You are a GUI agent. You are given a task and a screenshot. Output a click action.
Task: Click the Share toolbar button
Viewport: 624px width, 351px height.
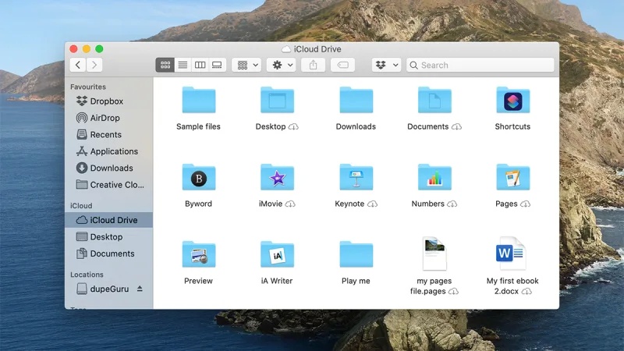(314, 65)
